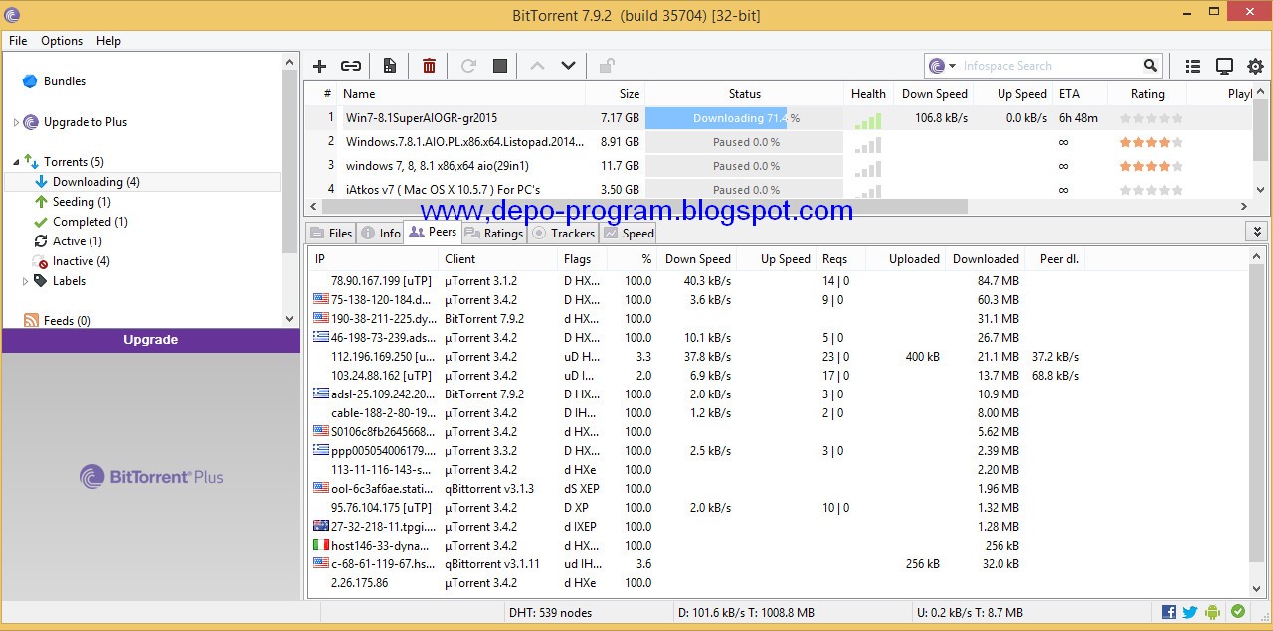
Task: Click the Facebook icon in status bar
Action: pos(1169,612)
